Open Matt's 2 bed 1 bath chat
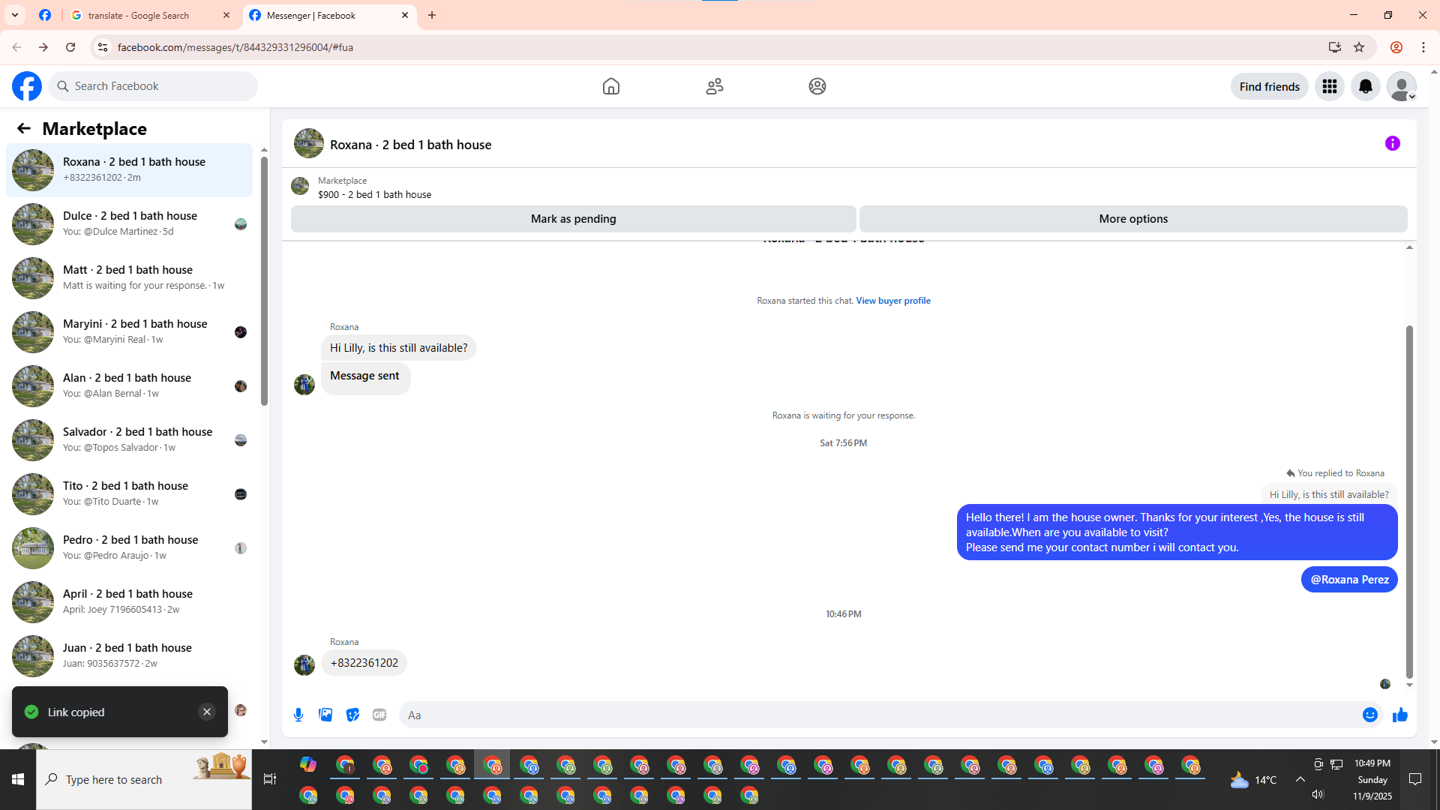 (x=129, y=278)
